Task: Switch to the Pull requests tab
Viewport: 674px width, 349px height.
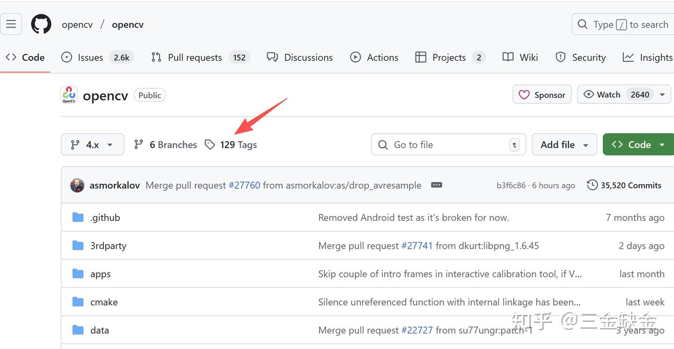Action: (x=195, y=58)
